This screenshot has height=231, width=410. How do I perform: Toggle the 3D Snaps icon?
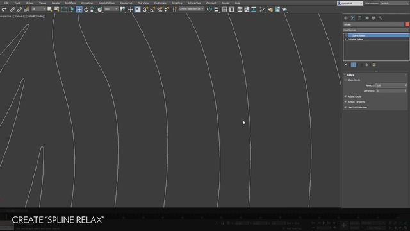tap(145, 10)
